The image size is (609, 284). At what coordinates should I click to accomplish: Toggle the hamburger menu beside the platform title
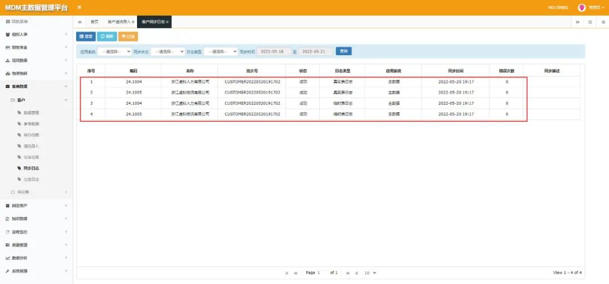tap(80, 7)
